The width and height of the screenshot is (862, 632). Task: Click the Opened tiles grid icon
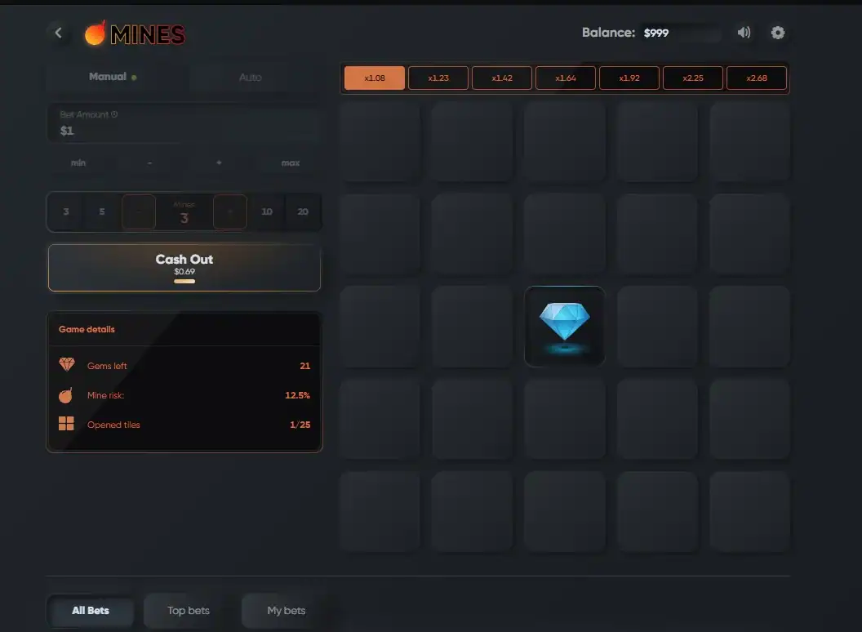67,424
